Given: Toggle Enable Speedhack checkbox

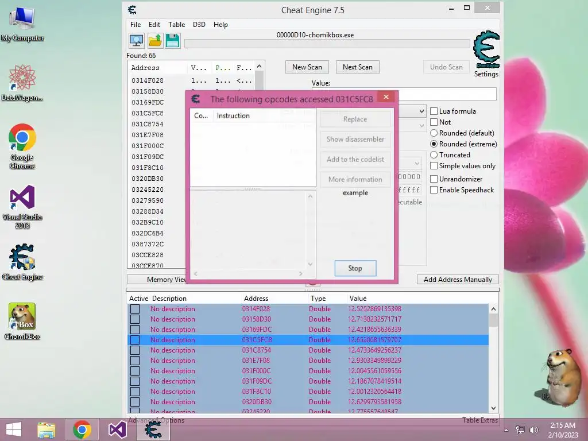Looking at the screenshot, I should click(434, 189).
